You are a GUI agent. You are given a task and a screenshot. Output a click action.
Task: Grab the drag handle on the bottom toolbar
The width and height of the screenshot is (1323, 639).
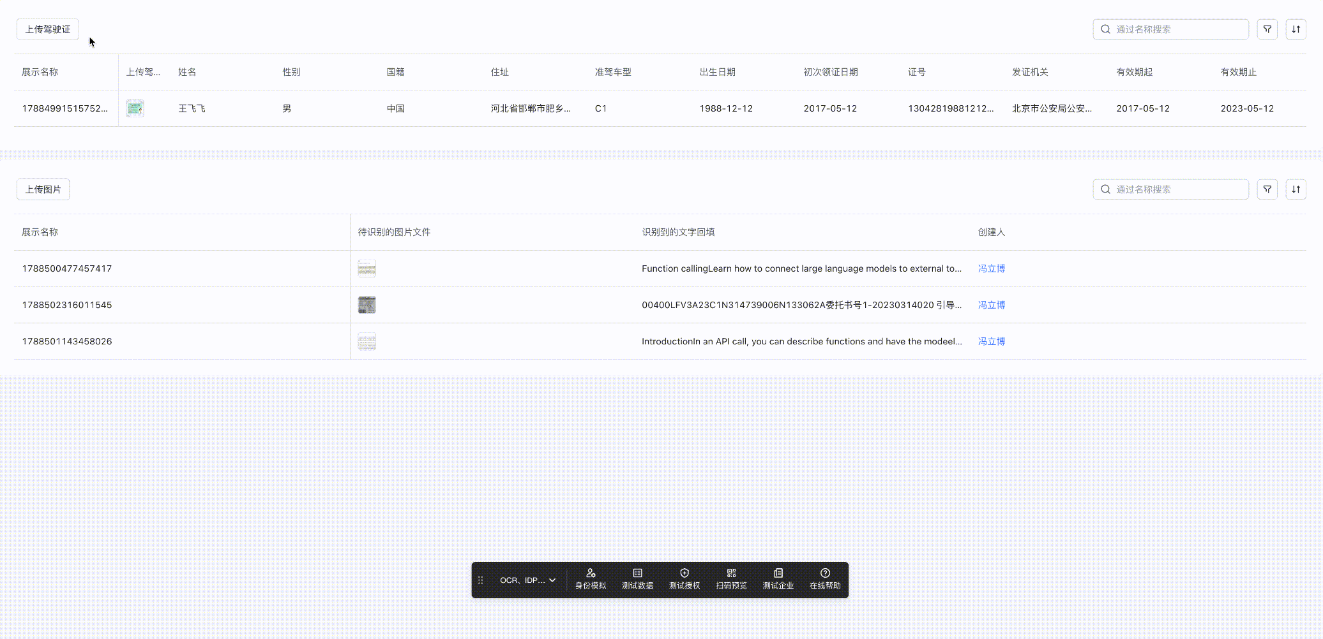481,580
